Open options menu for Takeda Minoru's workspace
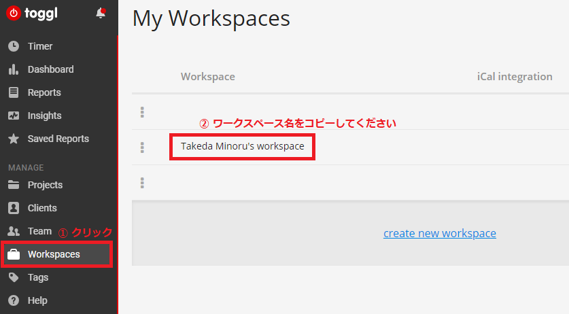This screenshot has width=569, height=314. [142, 147]
